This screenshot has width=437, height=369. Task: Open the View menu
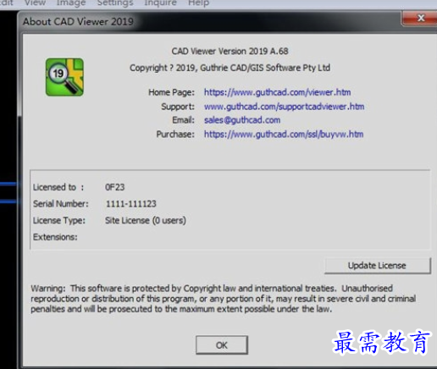point(35,3)
